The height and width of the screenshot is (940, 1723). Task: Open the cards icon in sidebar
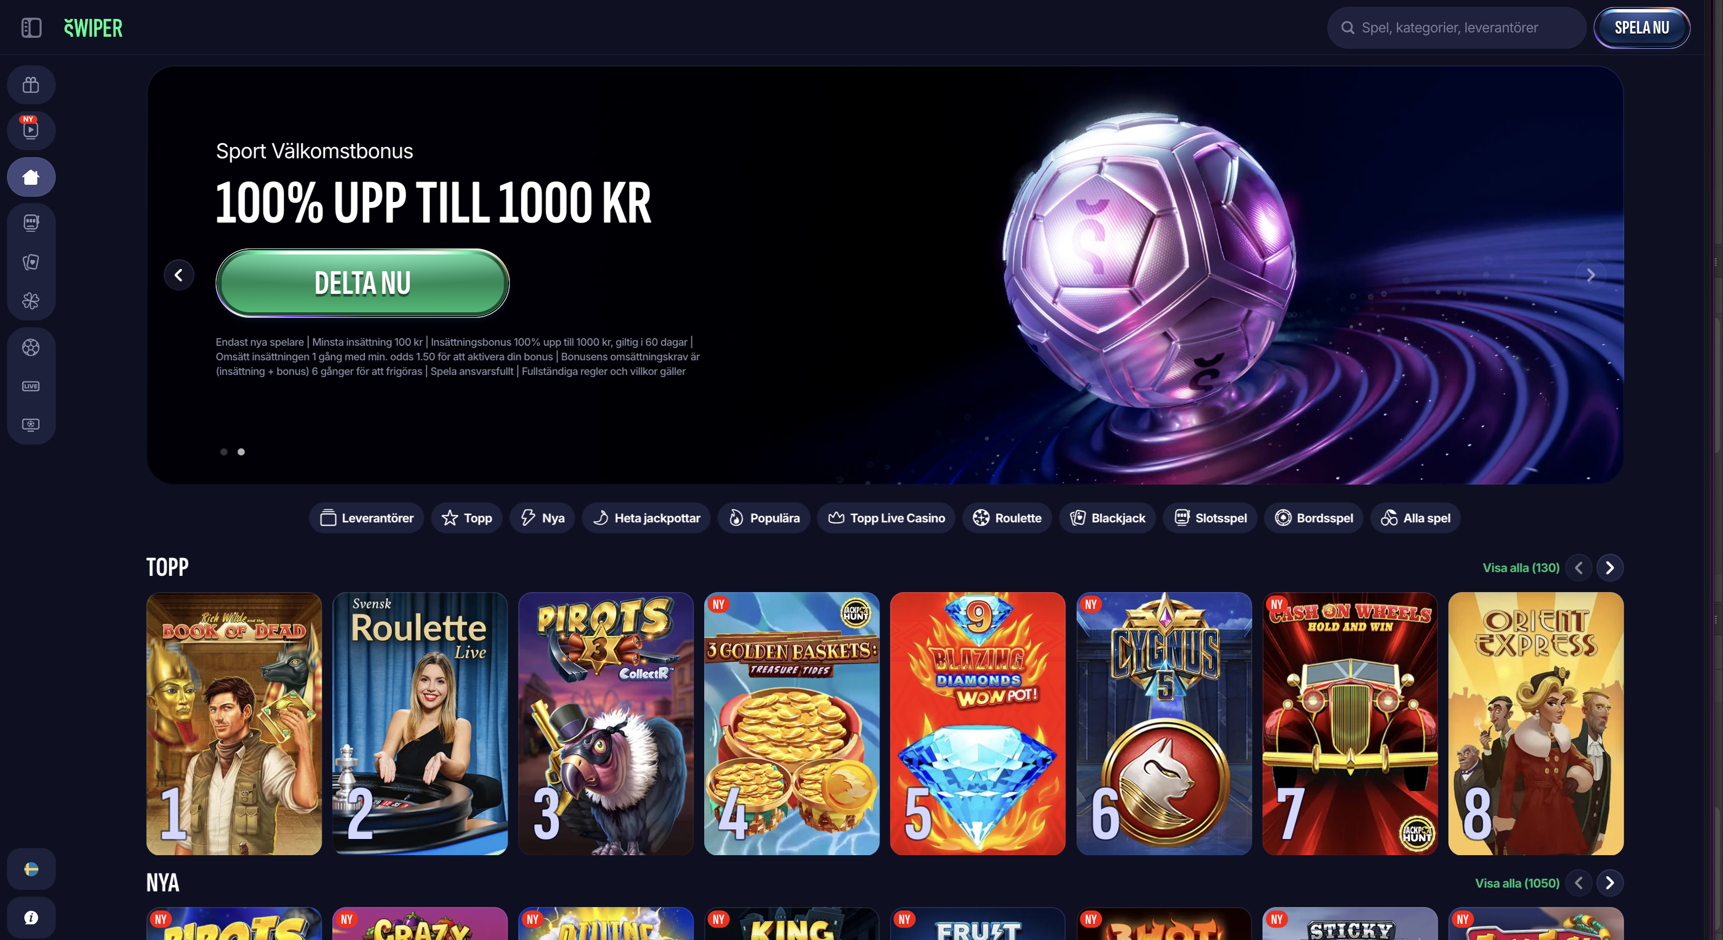(x=31, y=261)
